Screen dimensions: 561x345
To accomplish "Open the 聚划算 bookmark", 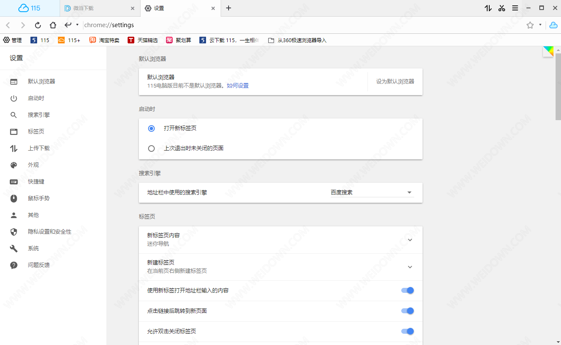I will [179, 40].
